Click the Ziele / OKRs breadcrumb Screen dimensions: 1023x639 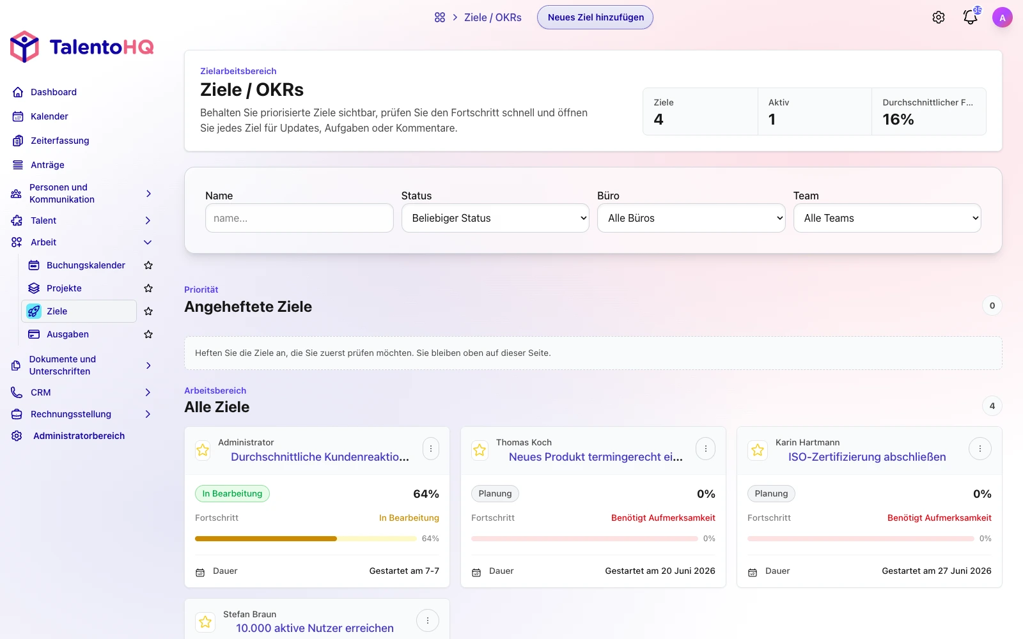tap(492, 17)
